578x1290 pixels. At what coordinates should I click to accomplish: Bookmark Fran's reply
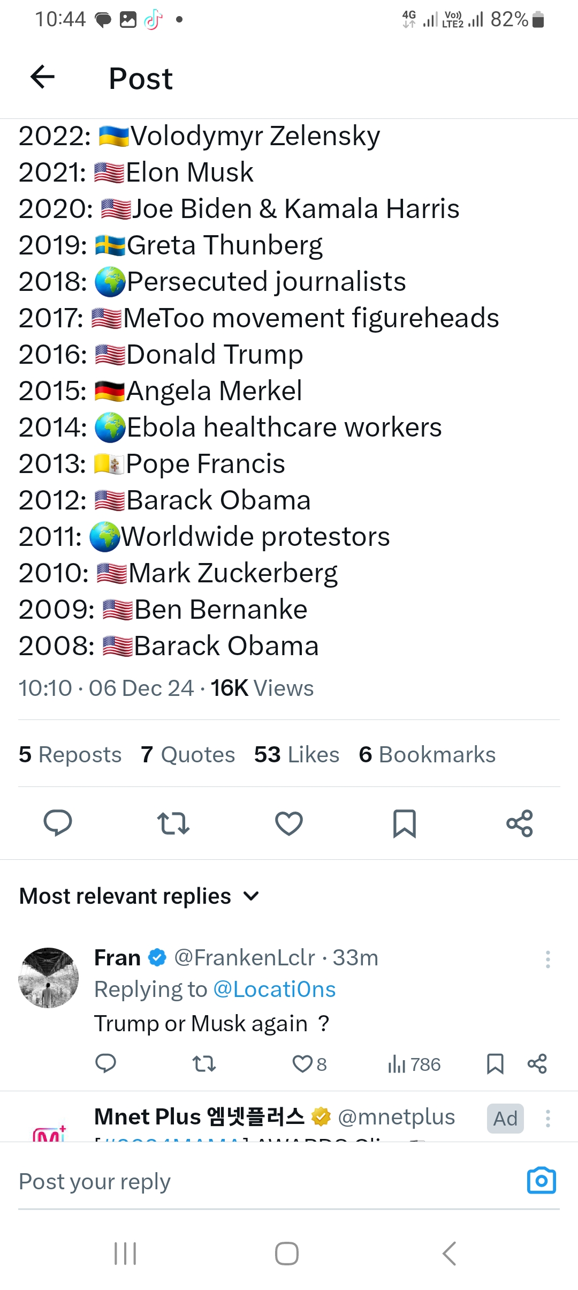(x=495, y=1064)
